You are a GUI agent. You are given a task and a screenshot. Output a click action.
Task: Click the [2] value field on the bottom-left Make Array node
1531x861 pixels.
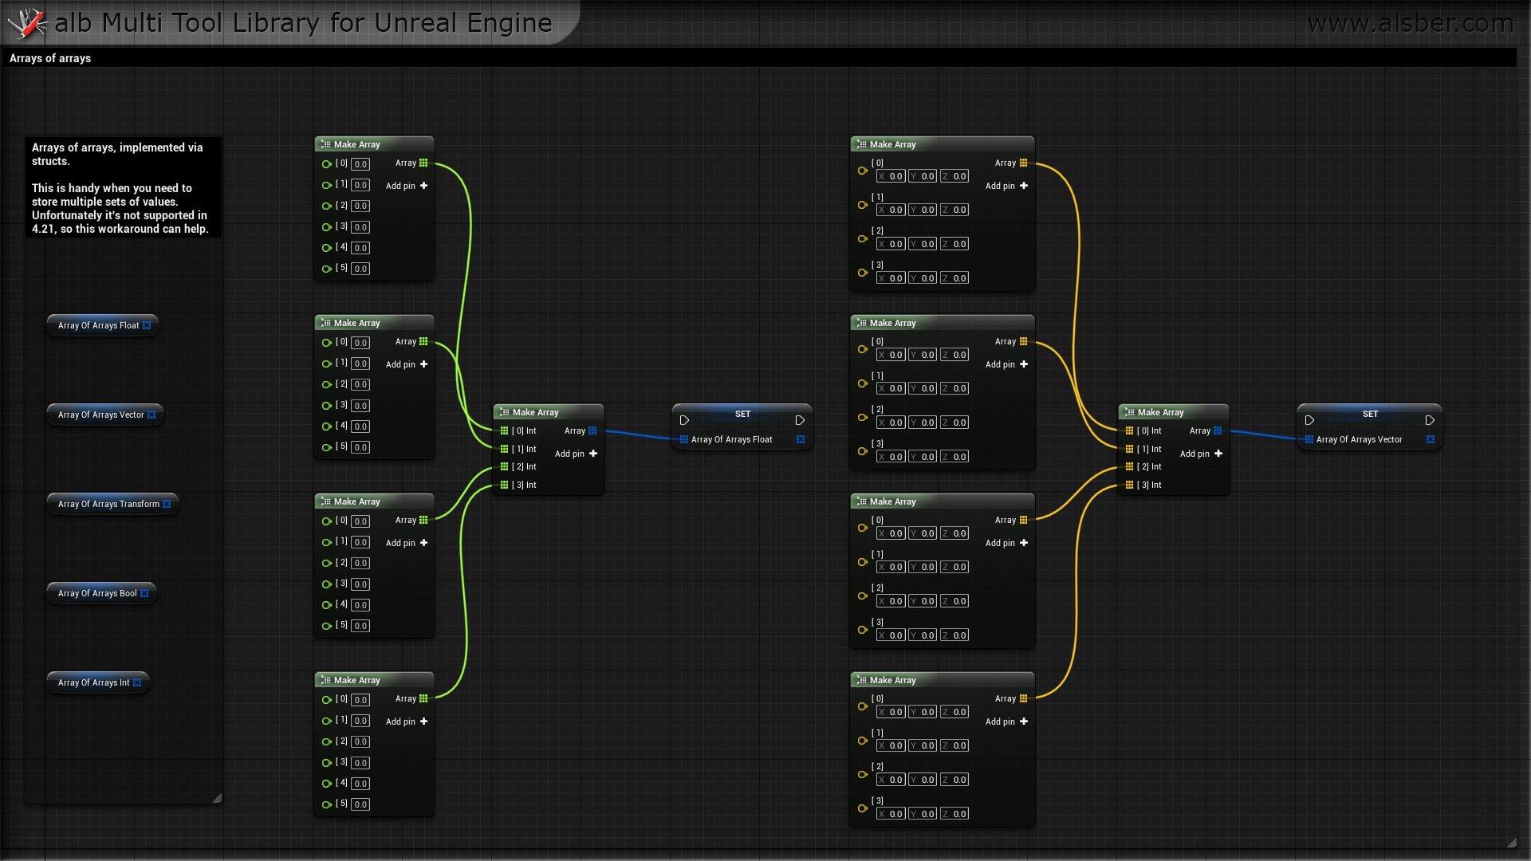360,741
